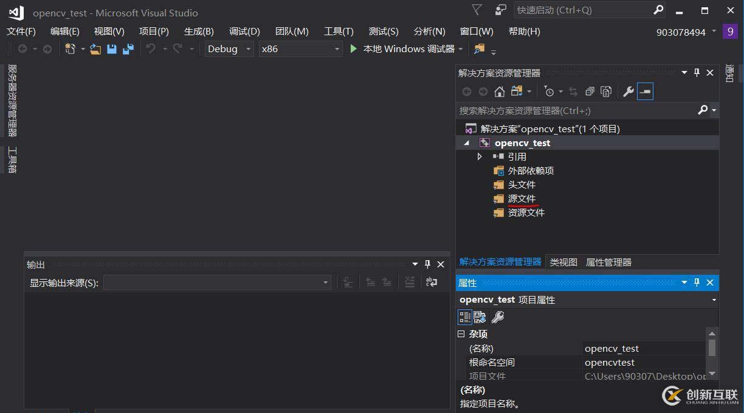This screenshot has height=413, width=744.
Task: Click the properties panel scroll down arrow
Action: click(x=712, y=373)
